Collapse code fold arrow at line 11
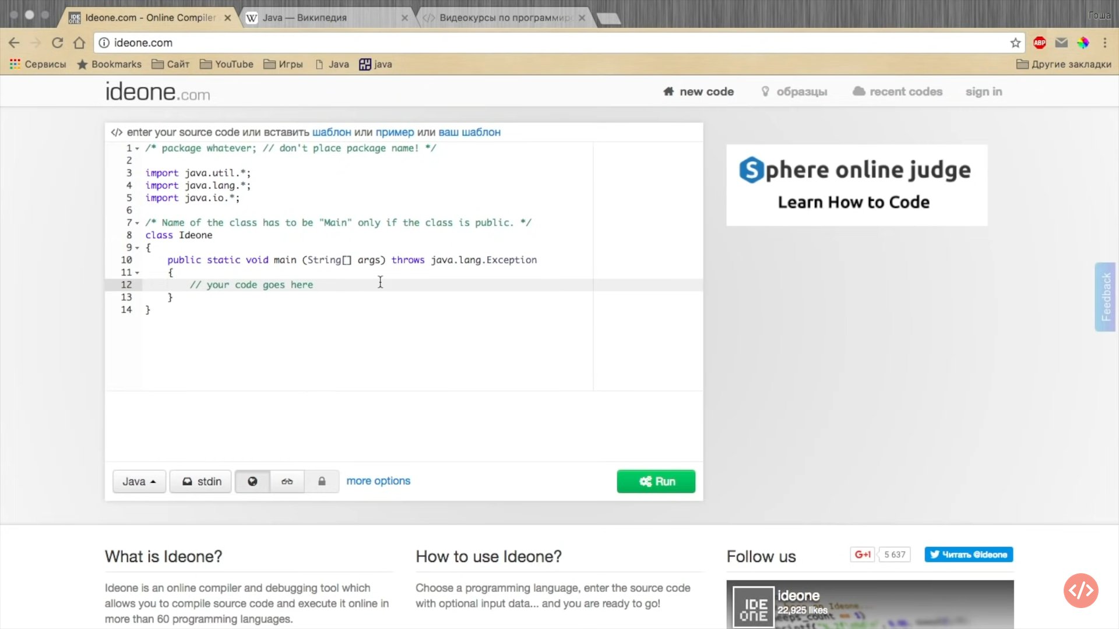Viewport: 1119px width, 629px height. 138,273
